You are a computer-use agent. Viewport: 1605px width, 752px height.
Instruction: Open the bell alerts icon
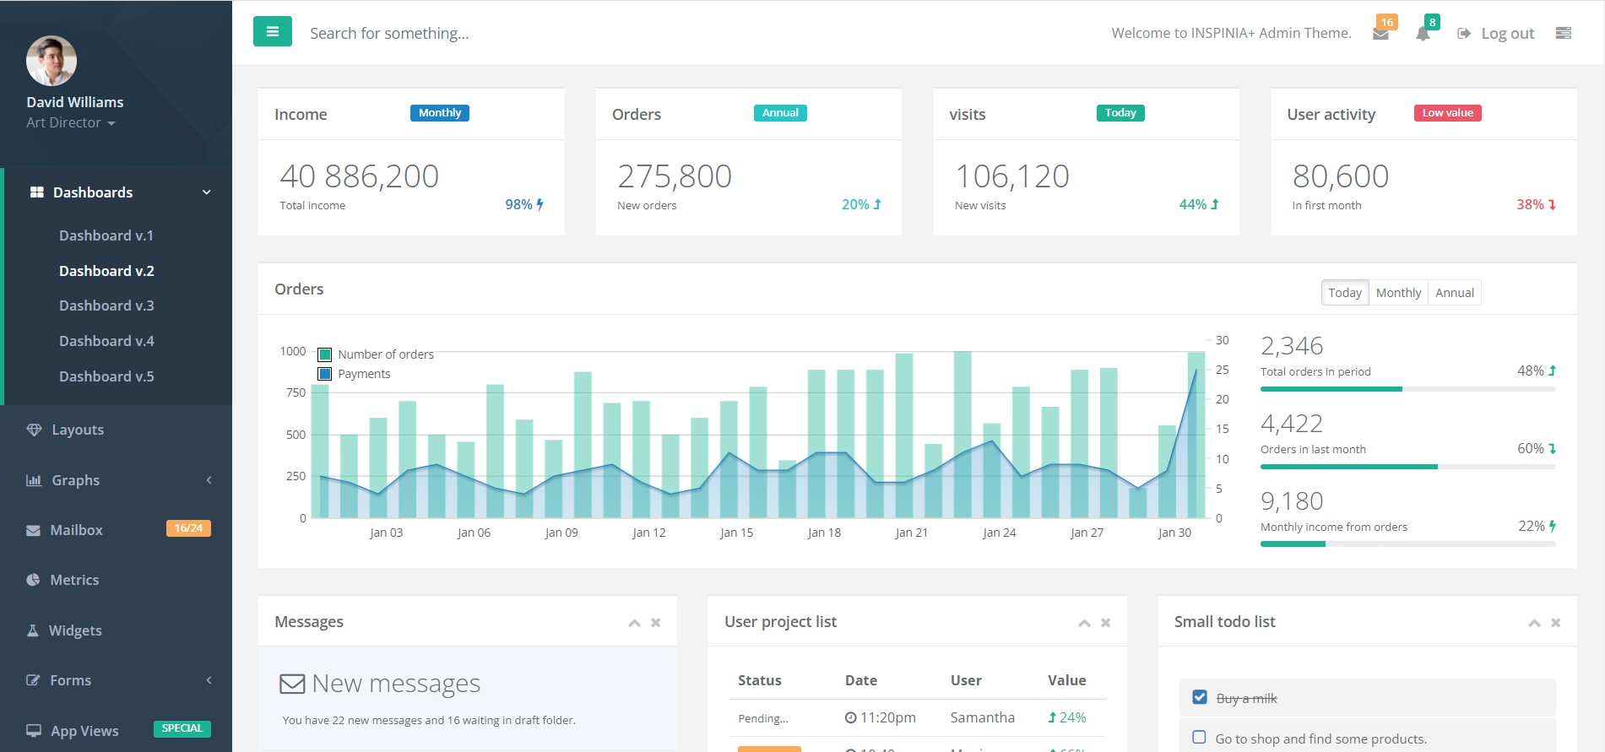pos(1423,34)
